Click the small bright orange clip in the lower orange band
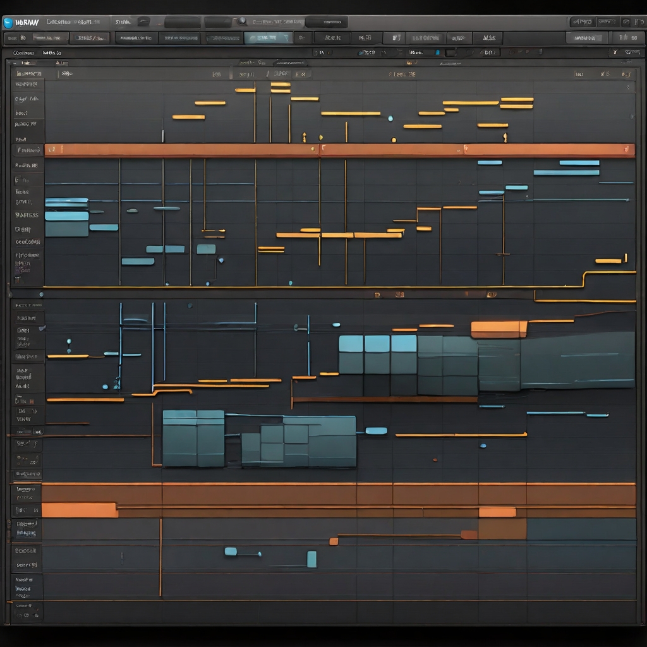This screenshot has height=647, width=647. coord(497,512)
